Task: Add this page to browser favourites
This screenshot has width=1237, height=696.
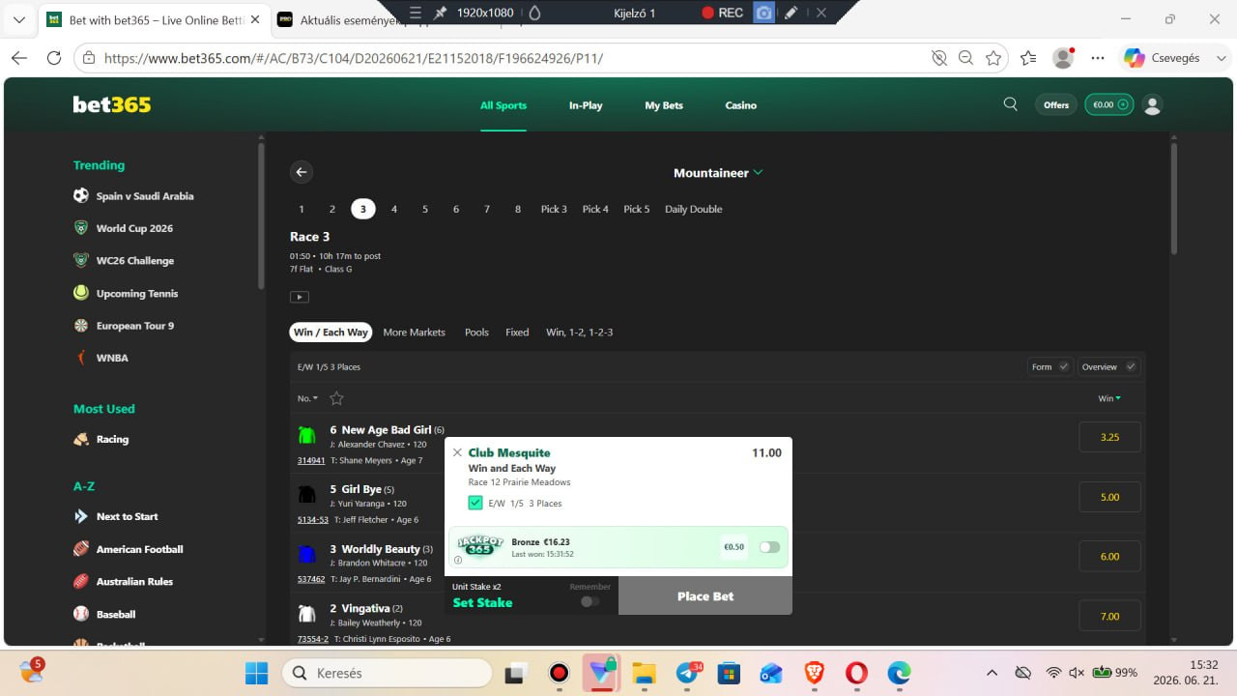Action: coord(993,58)
